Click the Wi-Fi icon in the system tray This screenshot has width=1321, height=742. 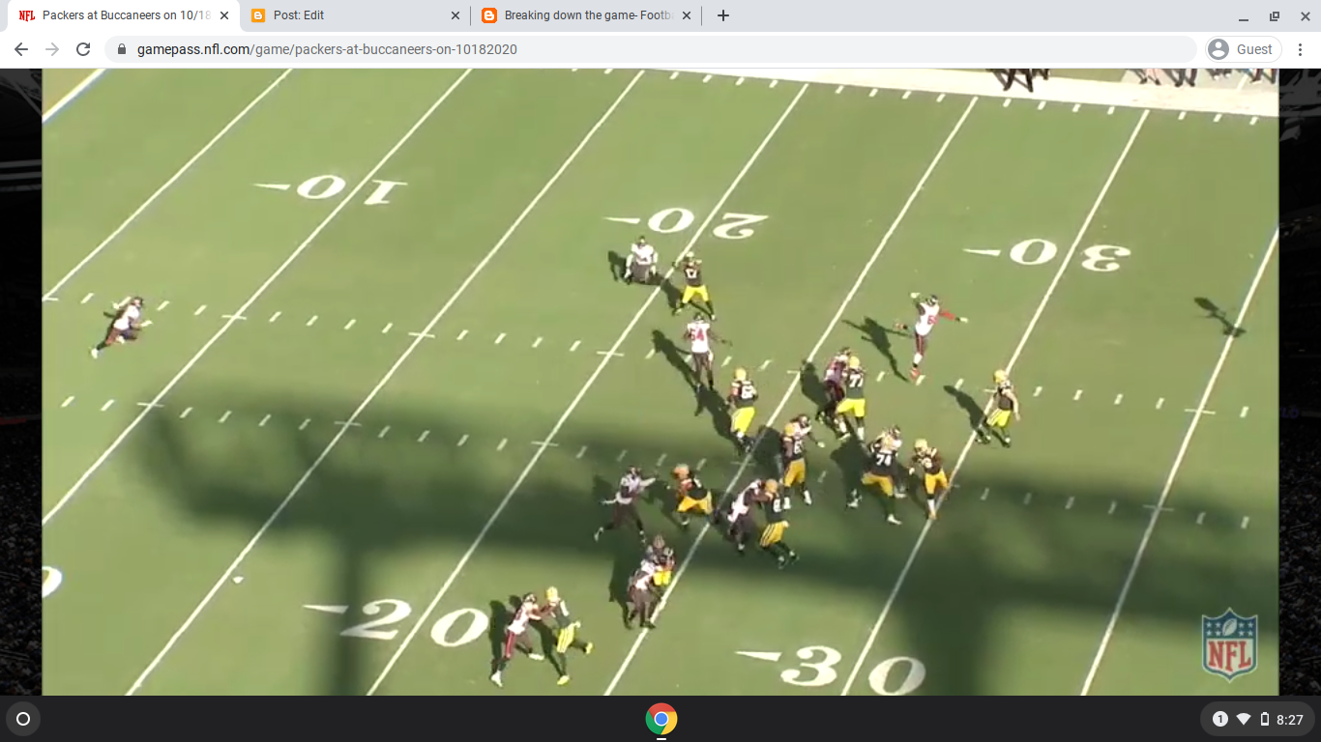1242,719
